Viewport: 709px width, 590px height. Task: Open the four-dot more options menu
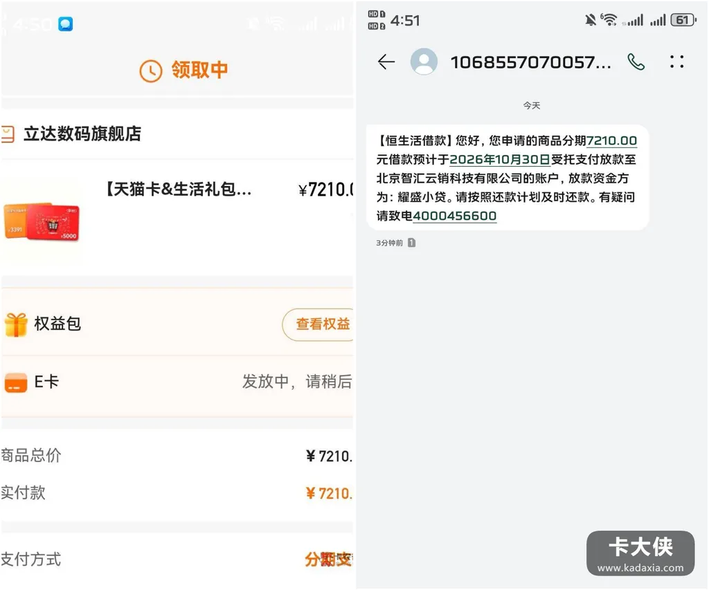676,62
